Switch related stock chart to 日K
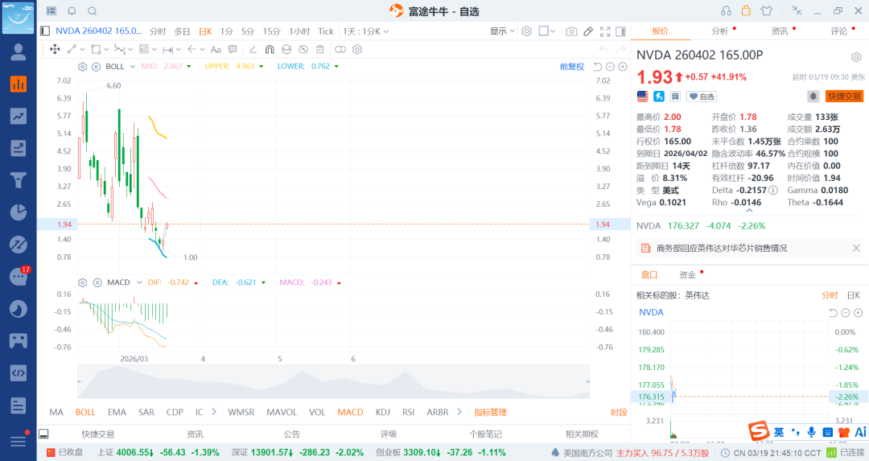This screenshot has height=461, width=869. pos(854,295)
